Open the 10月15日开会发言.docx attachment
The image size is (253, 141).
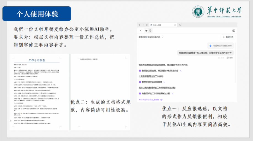coord(221,45)
